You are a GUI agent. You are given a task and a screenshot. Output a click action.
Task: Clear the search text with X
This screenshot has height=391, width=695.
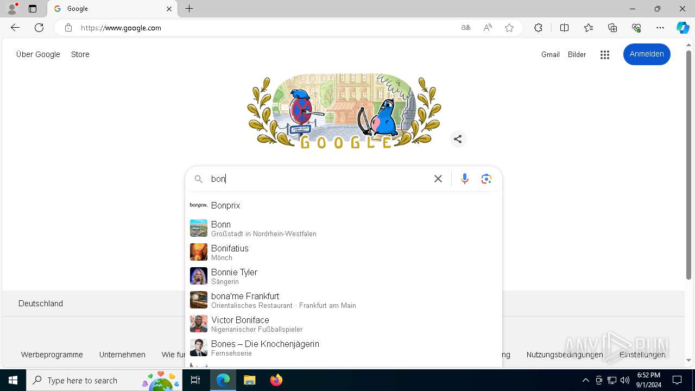point(438,179)
